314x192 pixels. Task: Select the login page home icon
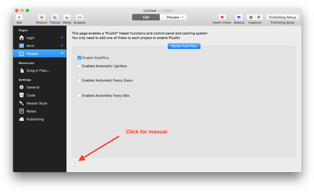21,38
